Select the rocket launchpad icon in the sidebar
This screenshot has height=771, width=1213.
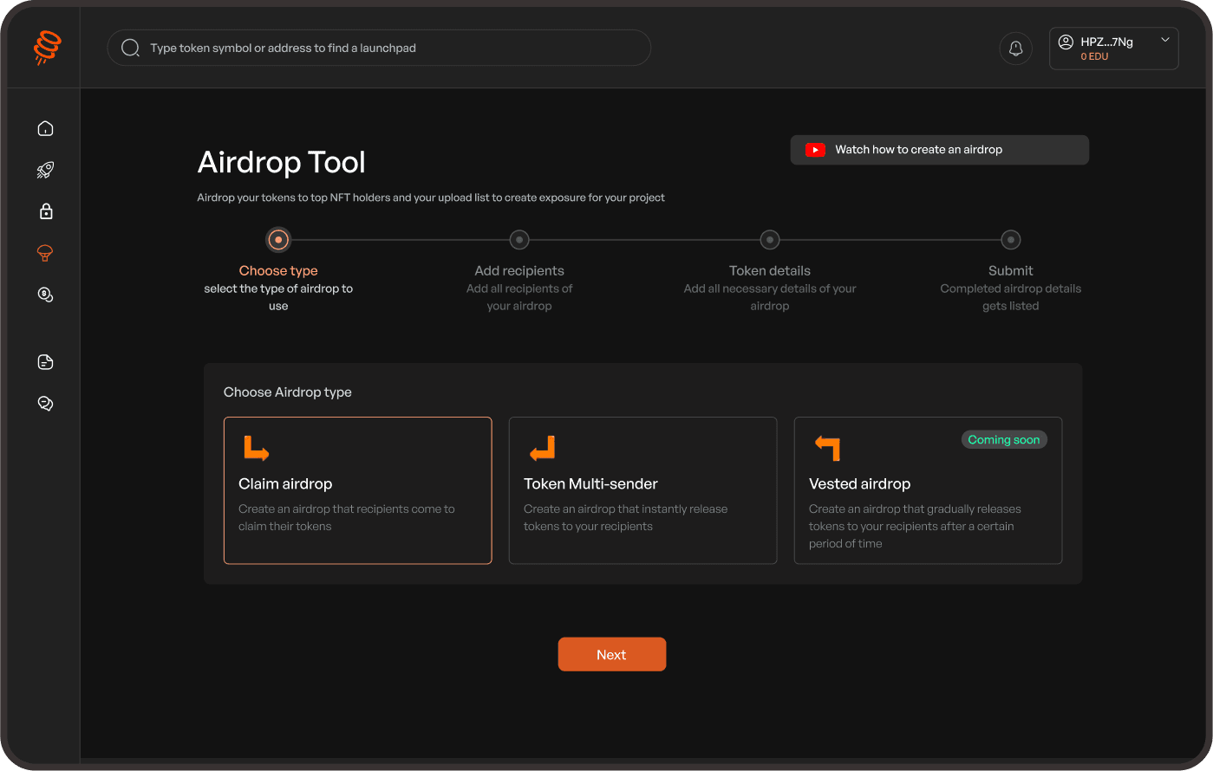click(45, 169)
